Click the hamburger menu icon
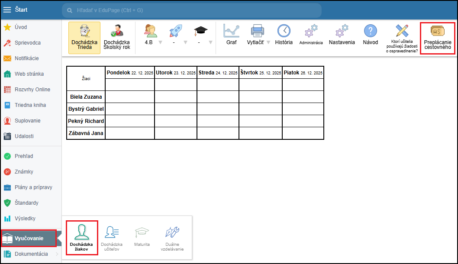The height and width of the screenshot is (264, 458). 7,10
